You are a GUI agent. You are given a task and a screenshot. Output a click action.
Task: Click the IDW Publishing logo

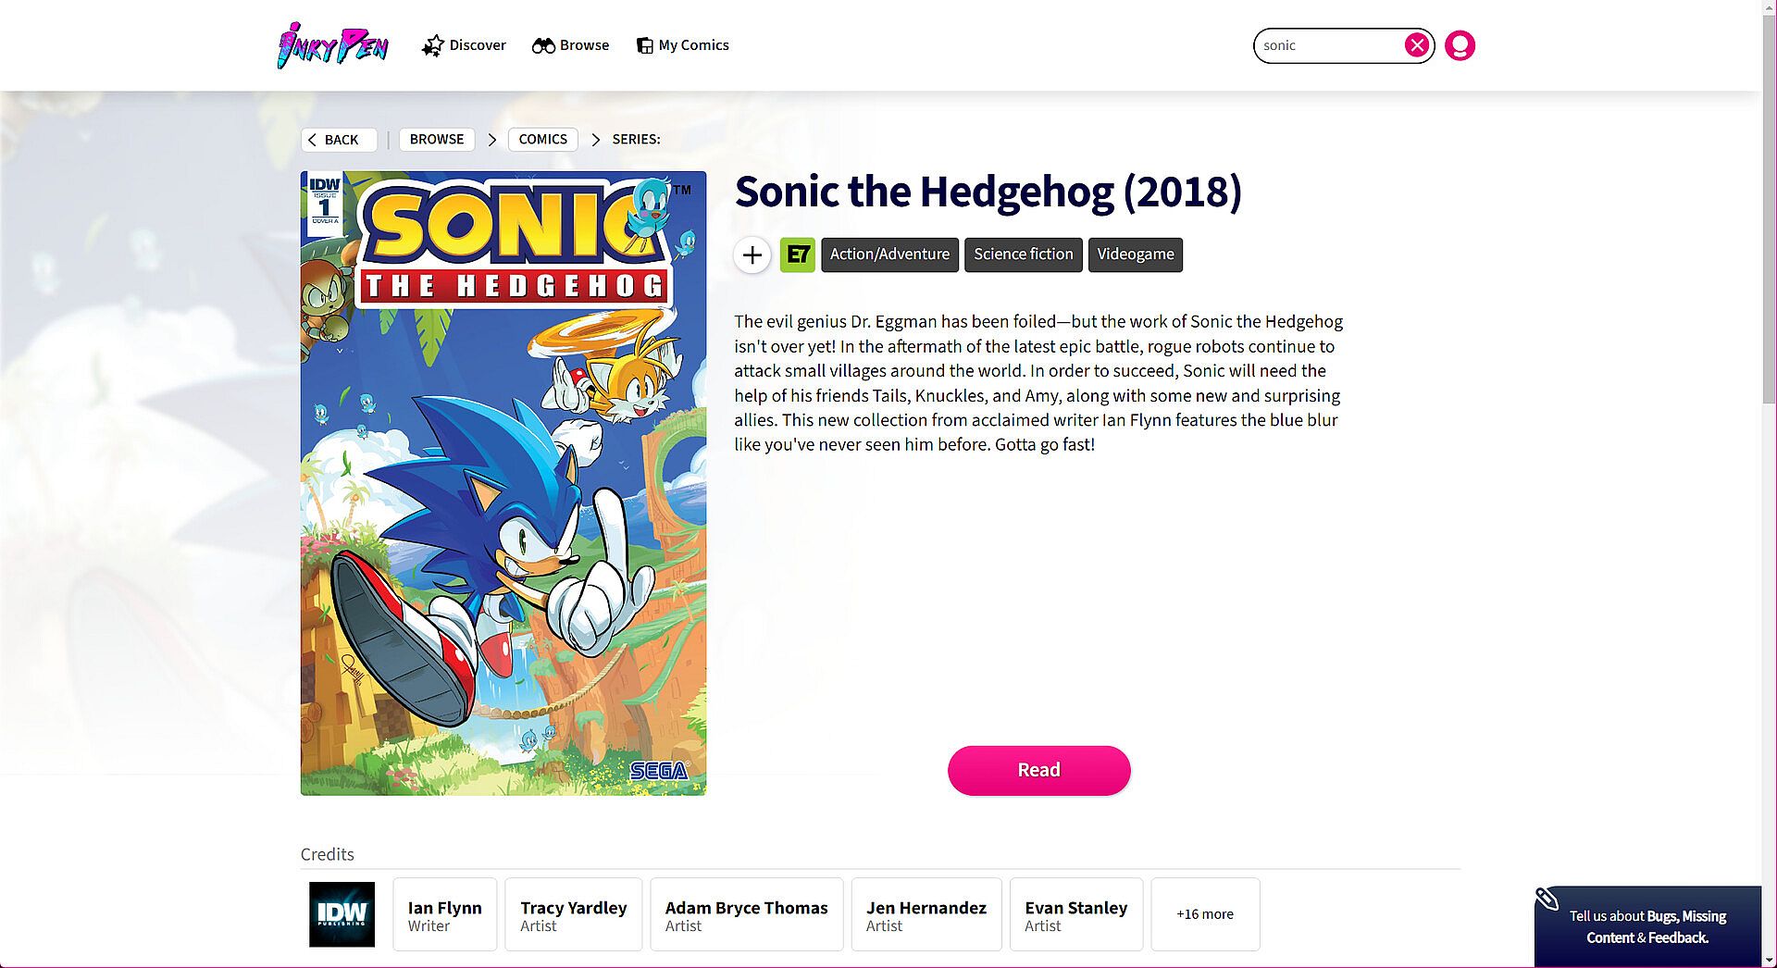coord(342,914)
